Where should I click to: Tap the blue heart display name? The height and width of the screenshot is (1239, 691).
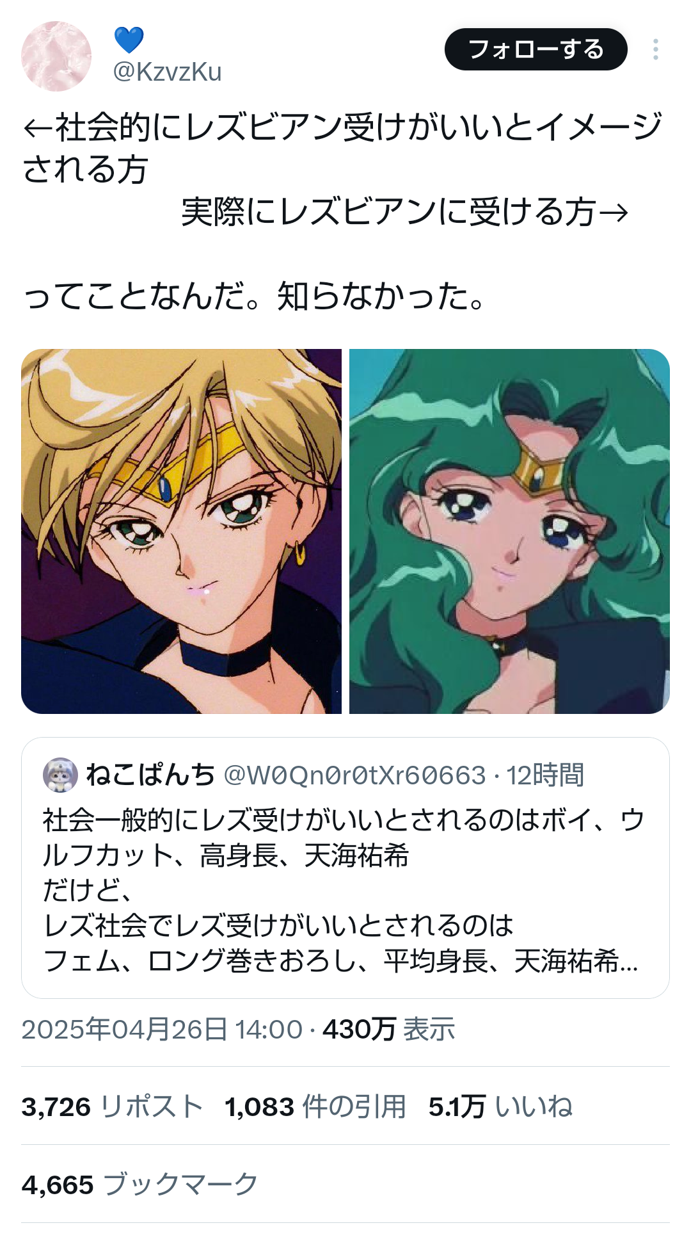coord(129,40)
